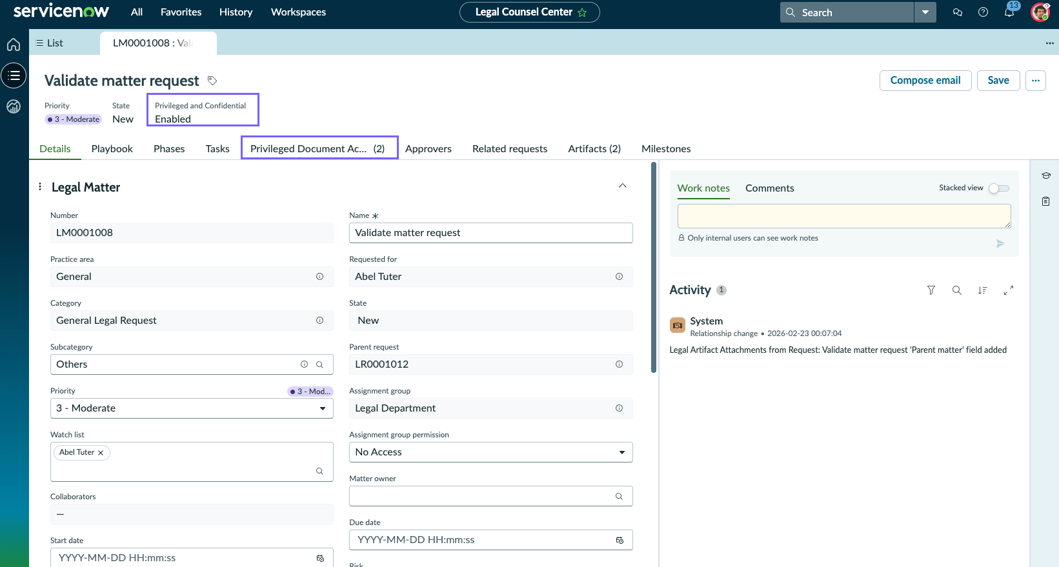Image resolution: width=1059 pixels, height=567 pixels.
Task: Select the Details tab
Action: (55, 149)
